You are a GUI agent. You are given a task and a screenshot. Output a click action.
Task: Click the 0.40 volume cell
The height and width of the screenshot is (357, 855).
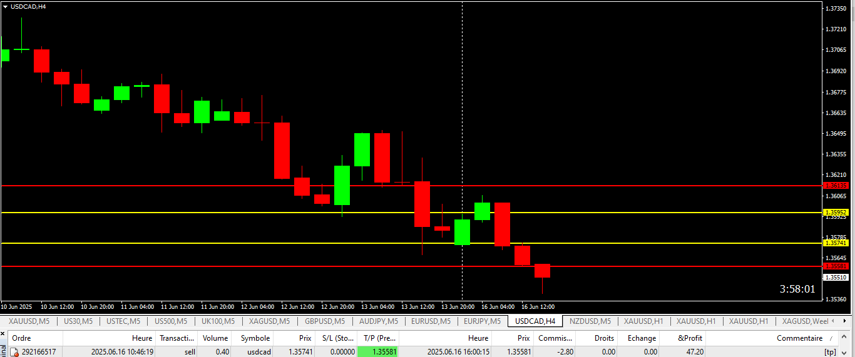(x=222, y=352)
